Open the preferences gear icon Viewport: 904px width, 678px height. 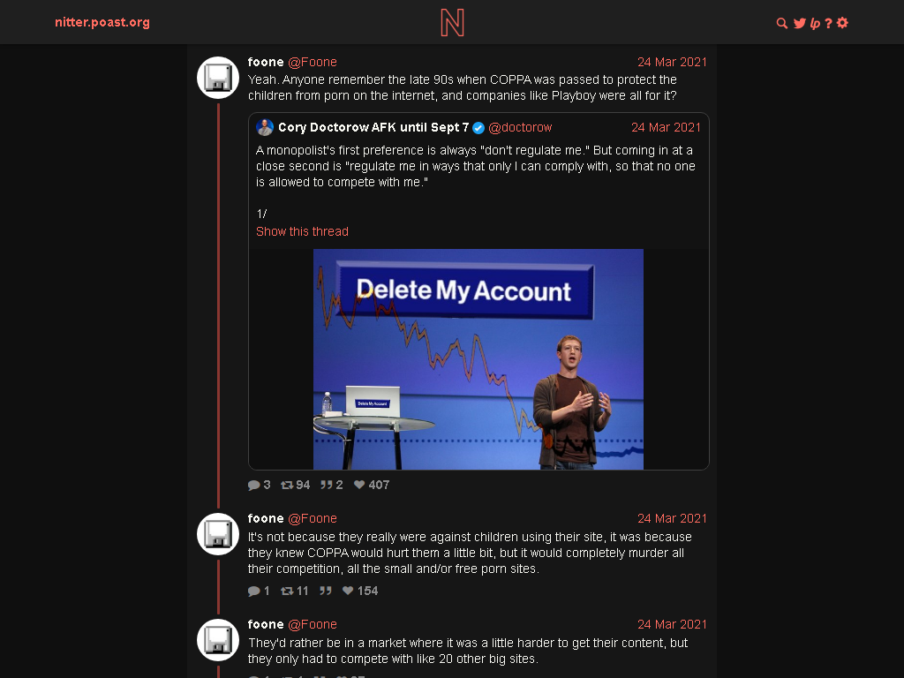point(842,23)
